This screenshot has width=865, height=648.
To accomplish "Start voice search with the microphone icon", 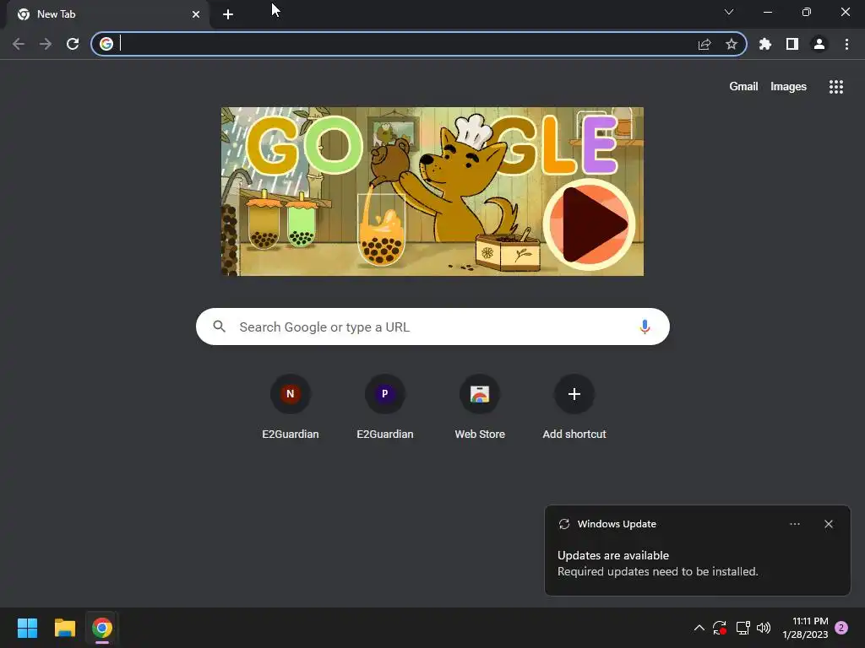I will [x=645, y=327].
